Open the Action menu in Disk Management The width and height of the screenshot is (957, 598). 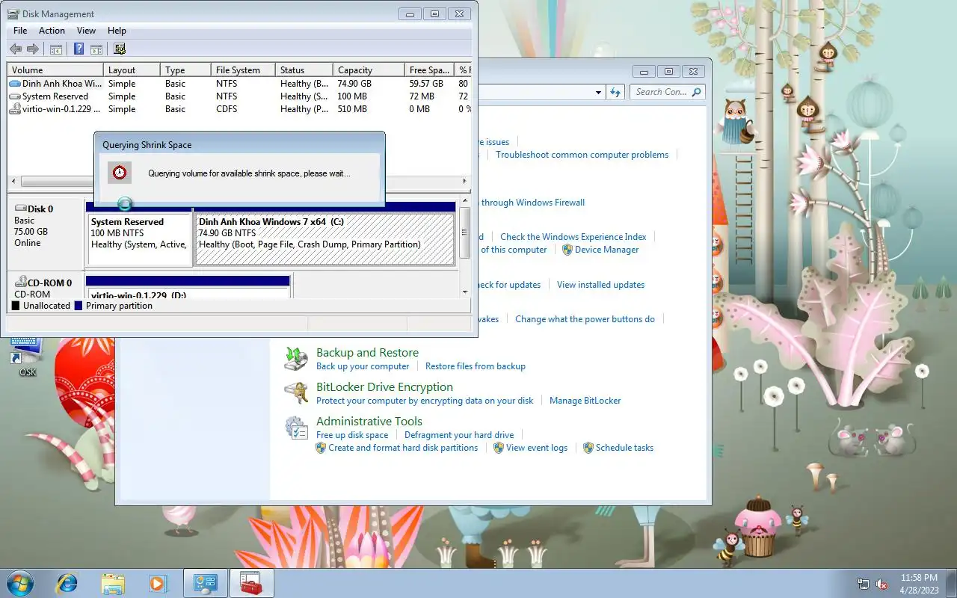(x=52, y=31)
